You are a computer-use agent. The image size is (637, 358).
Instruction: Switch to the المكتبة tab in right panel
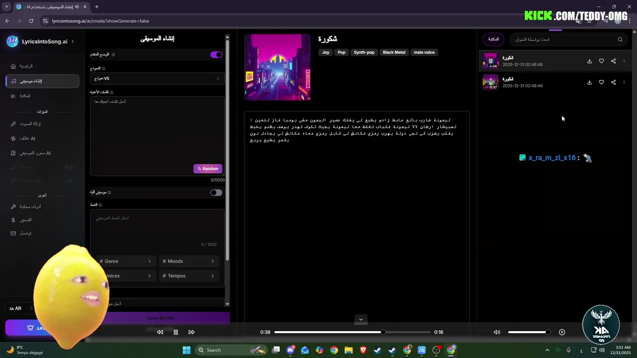click(x=493, y=39)
